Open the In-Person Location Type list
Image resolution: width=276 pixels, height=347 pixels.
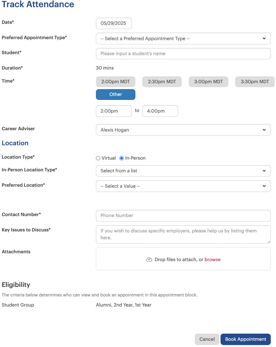pos(183,171)
